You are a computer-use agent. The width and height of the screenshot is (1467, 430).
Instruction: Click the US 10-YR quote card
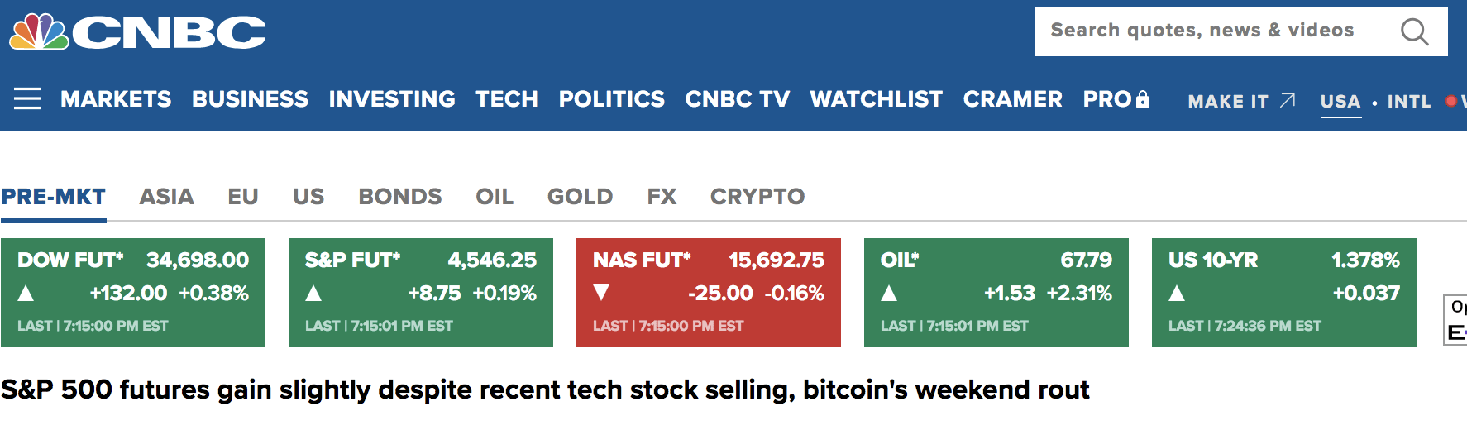tap(1284, 293)
